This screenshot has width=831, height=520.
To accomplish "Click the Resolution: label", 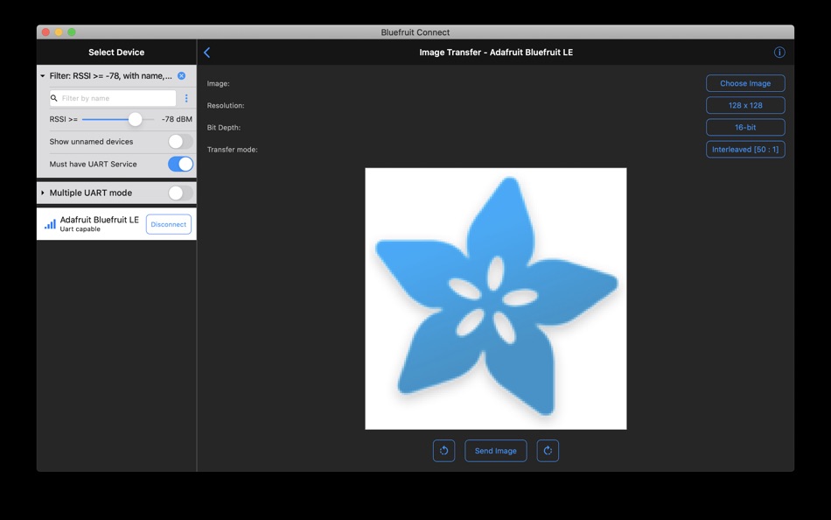I will pyautogui.click(x=226, y=106).
